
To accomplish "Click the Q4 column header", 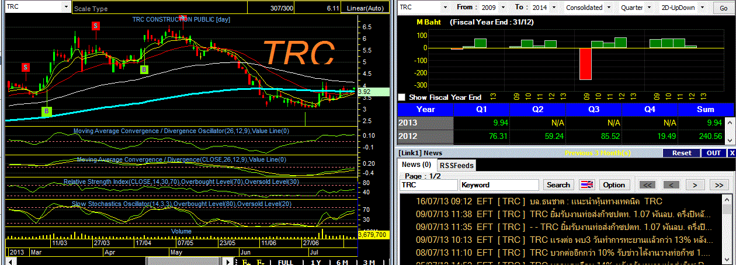I will pyautogui.click(x=650, y=109).
